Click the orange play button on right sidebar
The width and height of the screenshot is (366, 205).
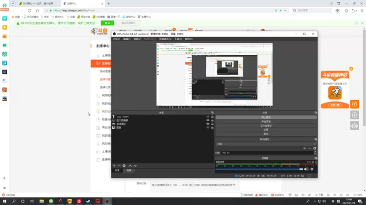click(x=355, y=104)
